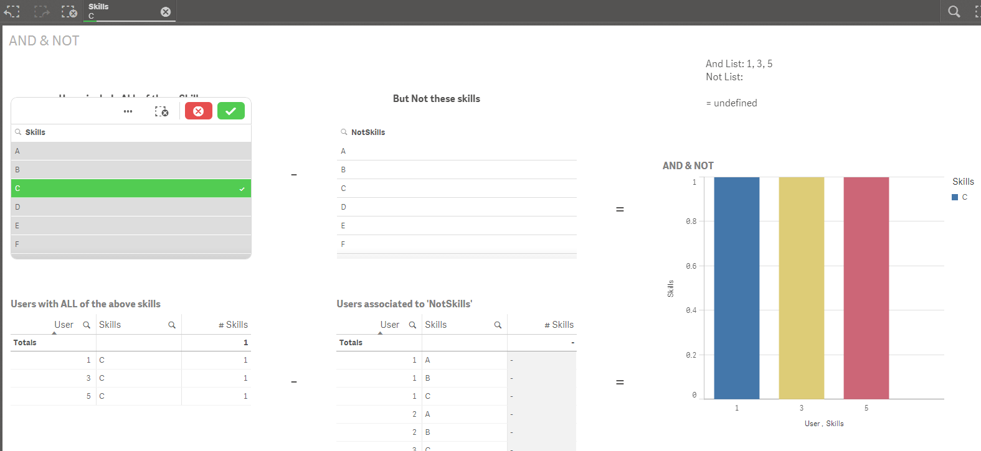The width and height of the screenshot is (981, 451).
Task: Clear all selections in toolbar
Action: (x=69, y=11)
